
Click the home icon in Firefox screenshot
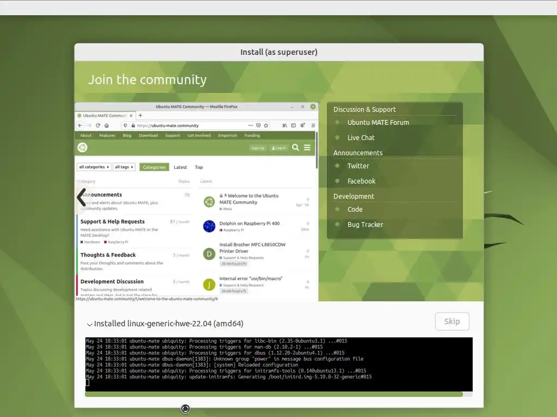(107, 125)
